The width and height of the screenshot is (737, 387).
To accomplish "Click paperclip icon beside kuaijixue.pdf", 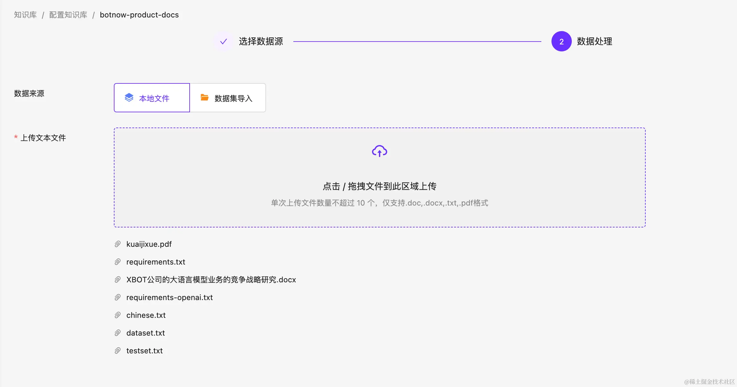I will (x=118, y=244).
